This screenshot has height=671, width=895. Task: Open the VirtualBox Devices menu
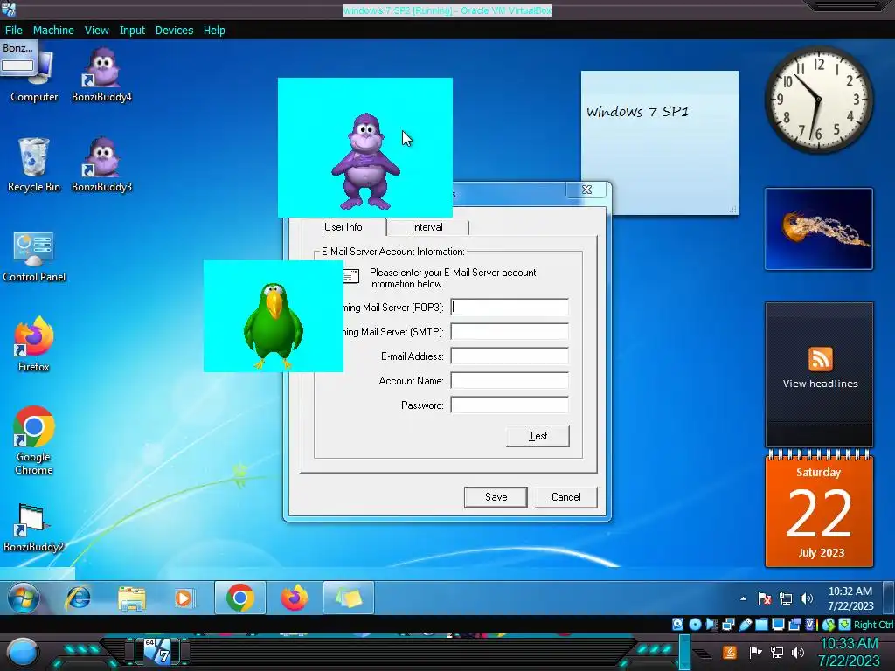(174, 31)
